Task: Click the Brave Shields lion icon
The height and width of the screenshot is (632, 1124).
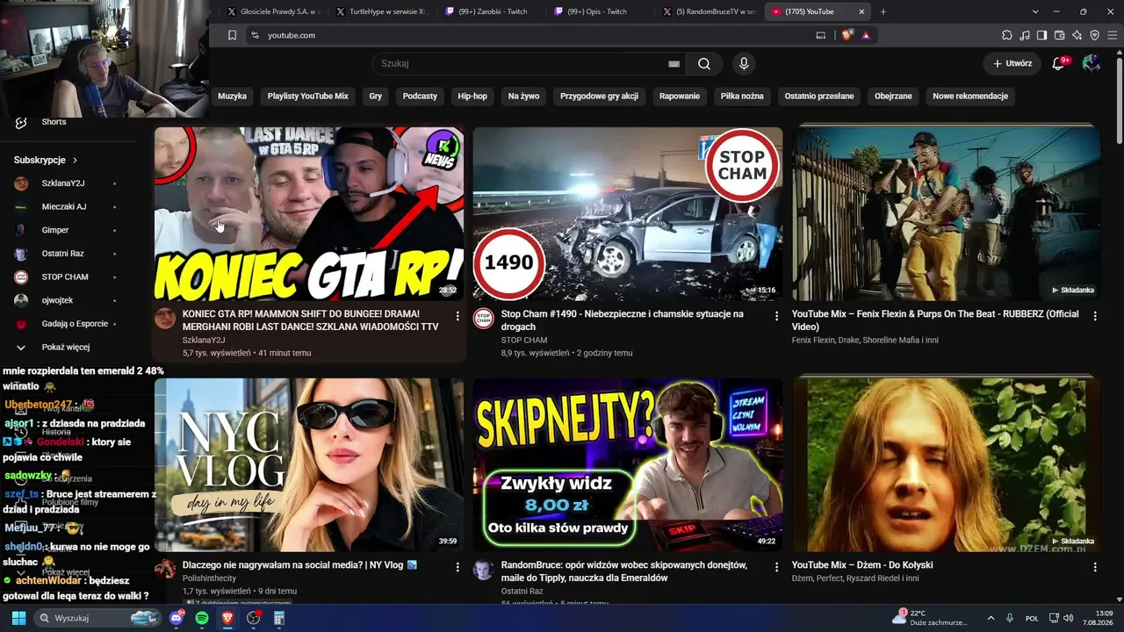Action: point(847,35)
